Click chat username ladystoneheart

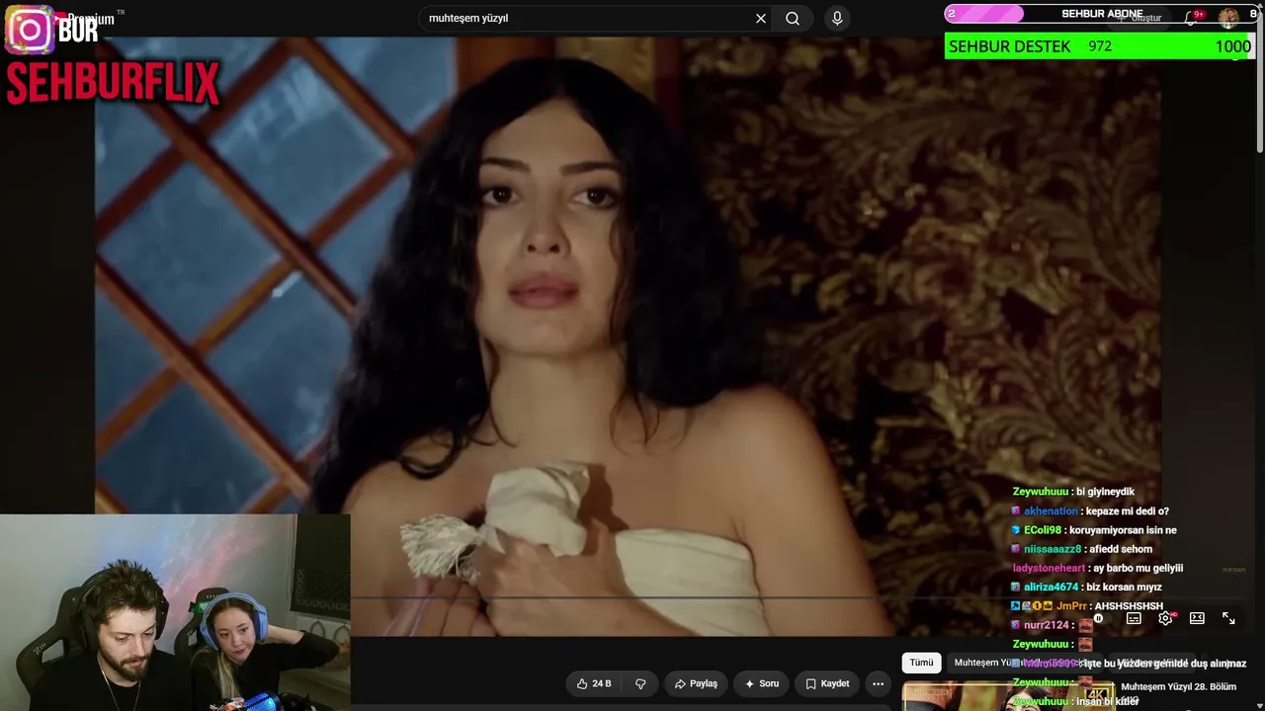coord(1050,568)
